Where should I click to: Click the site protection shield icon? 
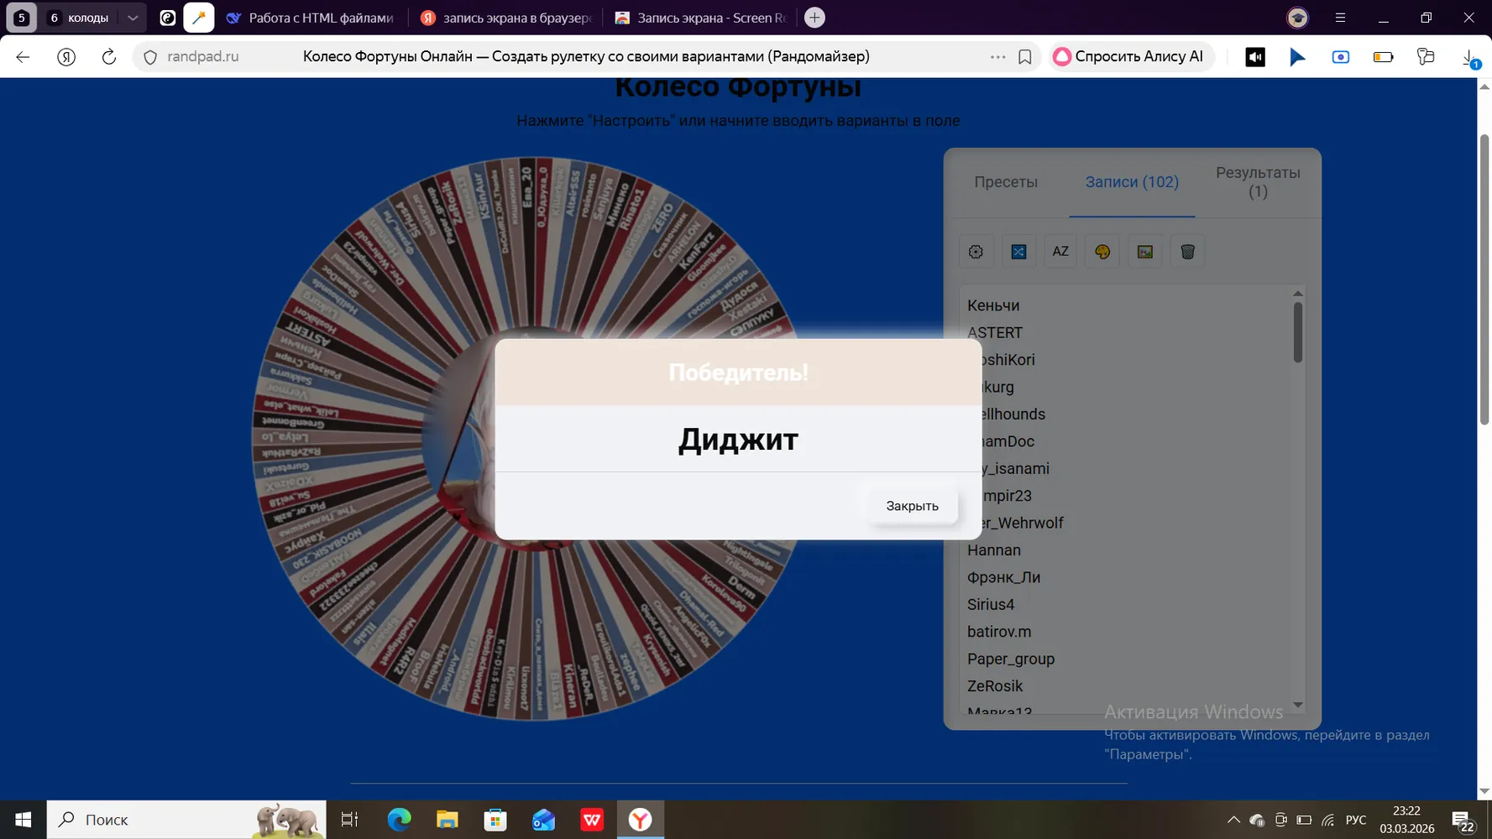(150, 57)
